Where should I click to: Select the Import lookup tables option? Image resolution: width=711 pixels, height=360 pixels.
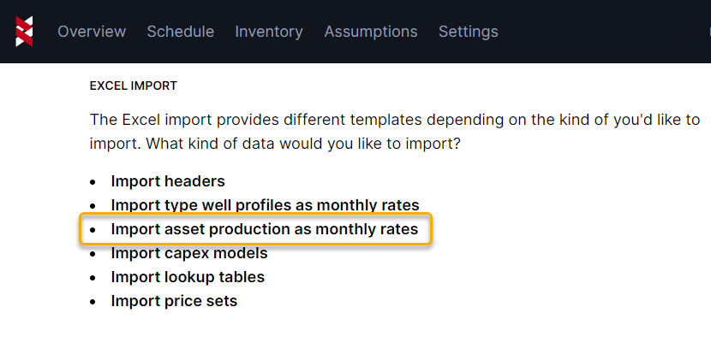[188, 277]
